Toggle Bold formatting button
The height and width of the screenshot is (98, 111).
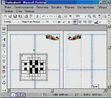point(59,22)
